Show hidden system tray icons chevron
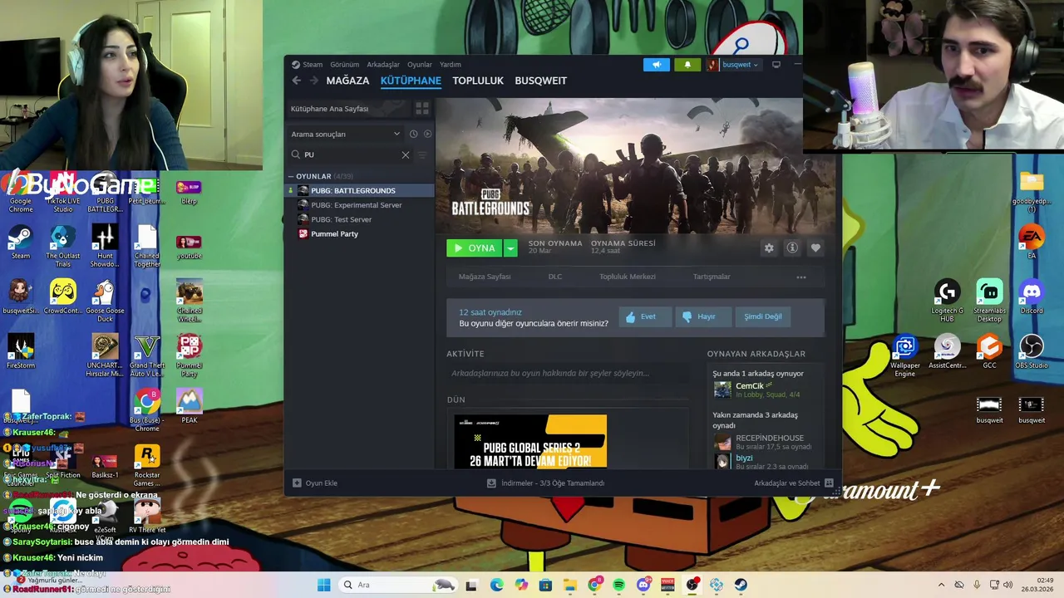Image resolution: width=1064 pixels, height=598 pixels. 941,585
